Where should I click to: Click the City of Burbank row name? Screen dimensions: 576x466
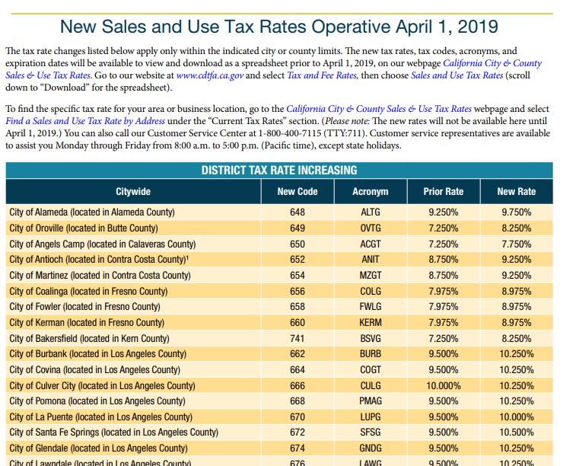(97, 354)
